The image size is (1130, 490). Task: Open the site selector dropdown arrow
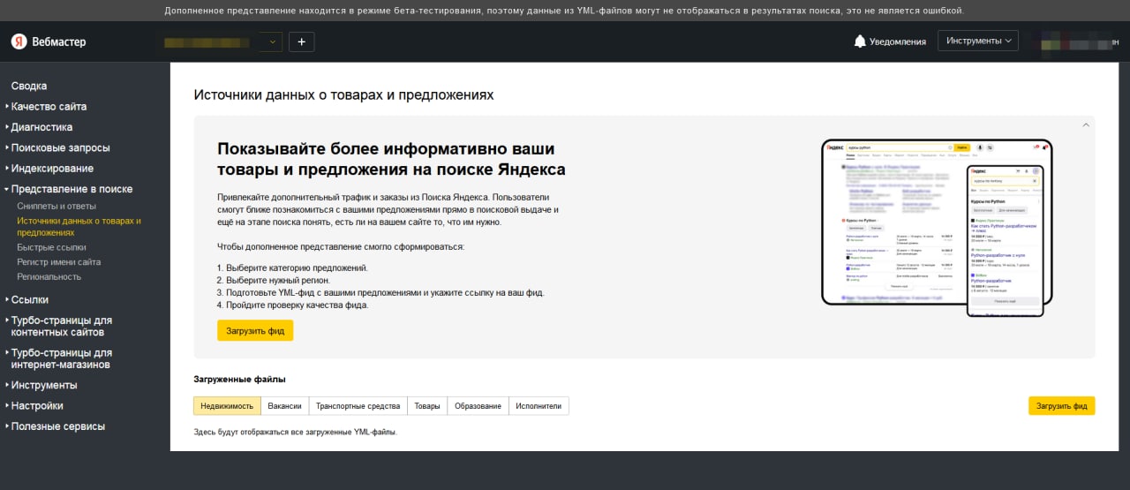[272, 41]
